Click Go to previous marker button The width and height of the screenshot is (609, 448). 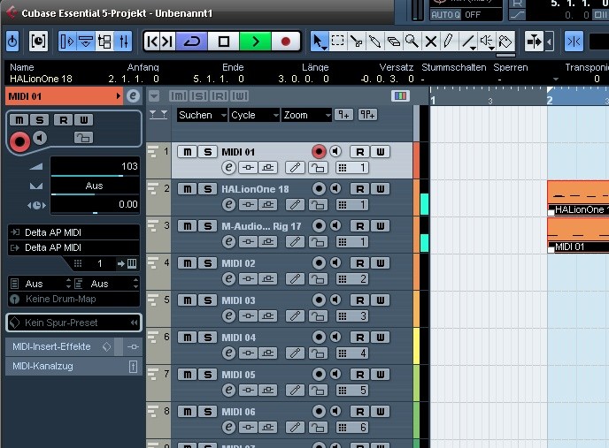coord(152,42)
